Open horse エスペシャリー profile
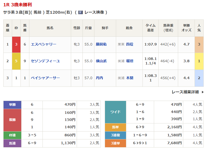Image resolution: width=208 pixels, height=150 pixels. [44, 44]
